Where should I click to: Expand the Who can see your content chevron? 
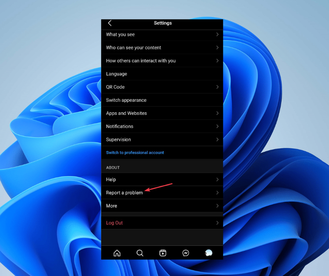point(218,48)
